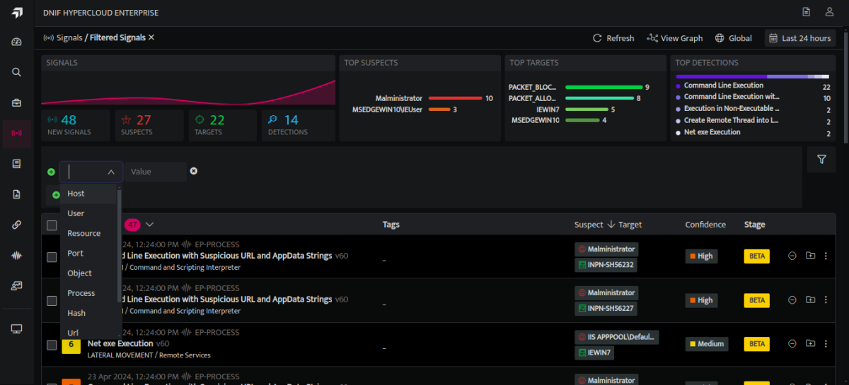Open the Last 24 hours time picker
The height and width of the screenshot is (385, 849).
[x=799, y=38]
